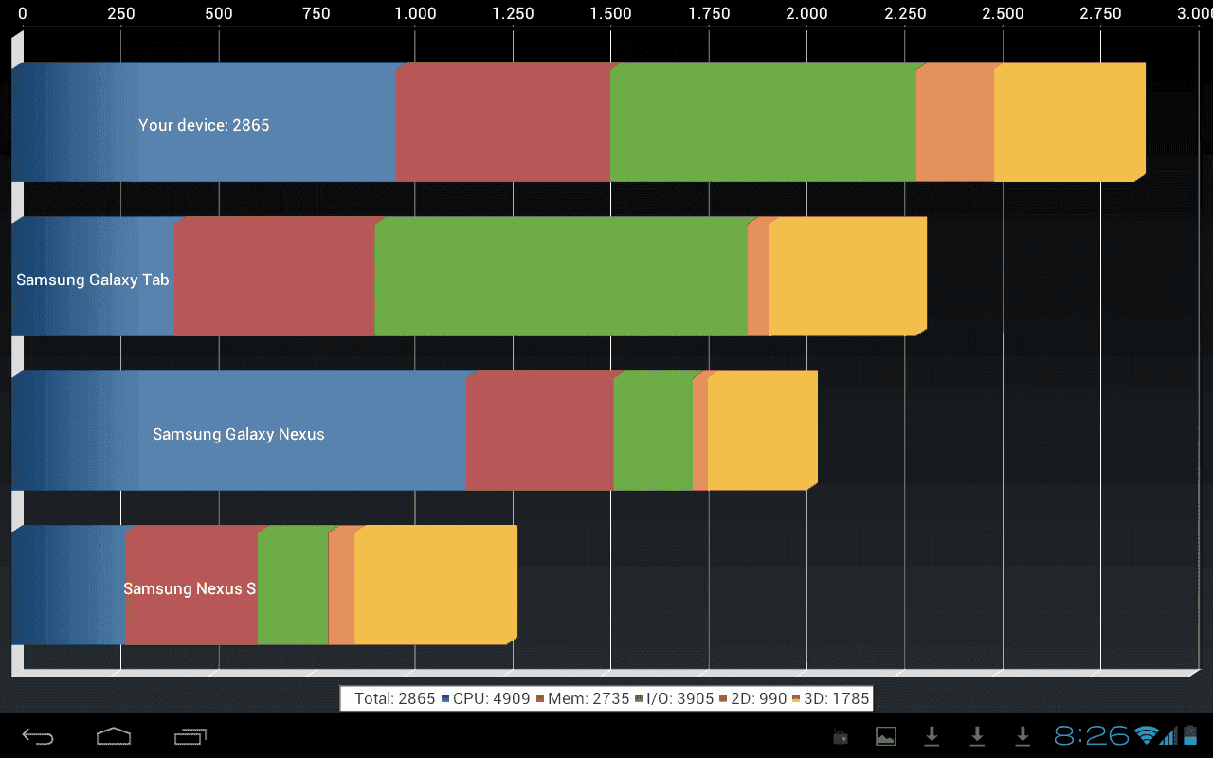Image resolution: width=1213 pixels, height=758 pixels.
Task: Select 'Samsung Galaxy Nexus' bar label
Action: [239, 434]
